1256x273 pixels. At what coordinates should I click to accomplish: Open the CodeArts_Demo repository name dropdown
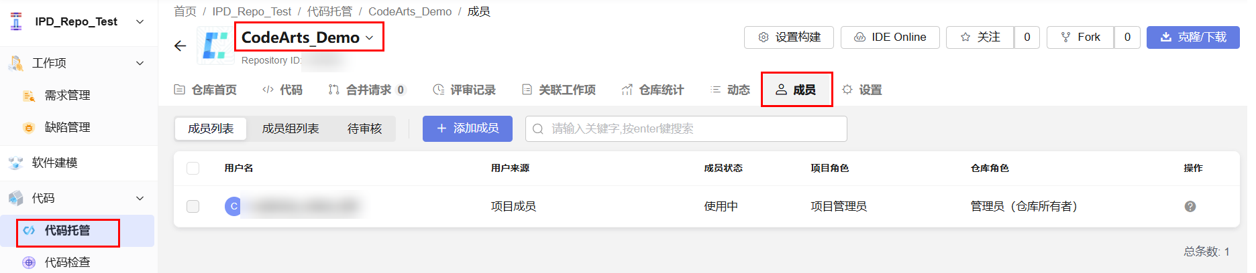(370, 38)
